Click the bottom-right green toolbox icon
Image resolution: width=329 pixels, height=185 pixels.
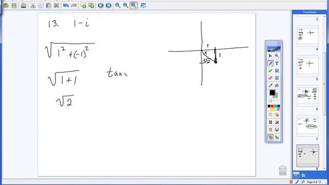[277, 137]
